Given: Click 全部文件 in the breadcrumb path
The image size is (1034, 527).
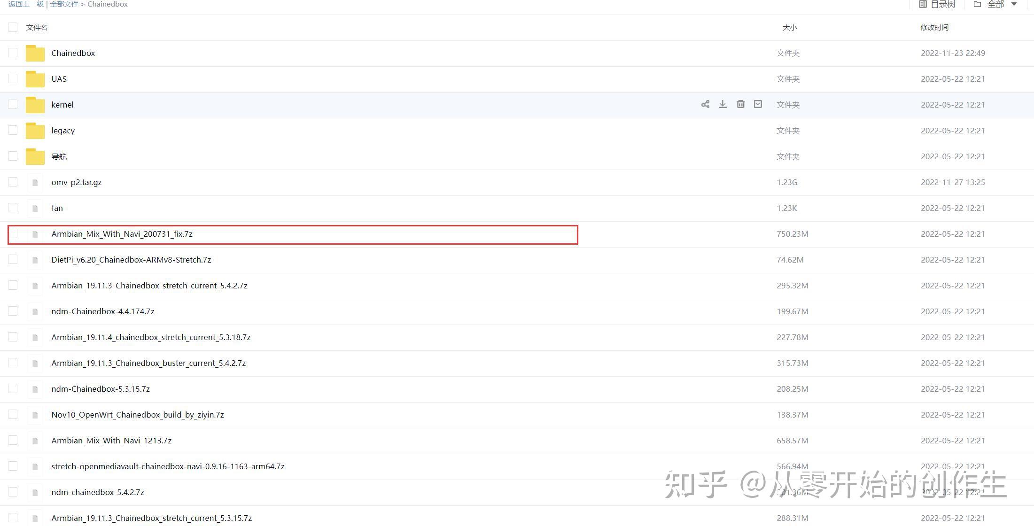Looking at the screenshot, I should (64, 4).
